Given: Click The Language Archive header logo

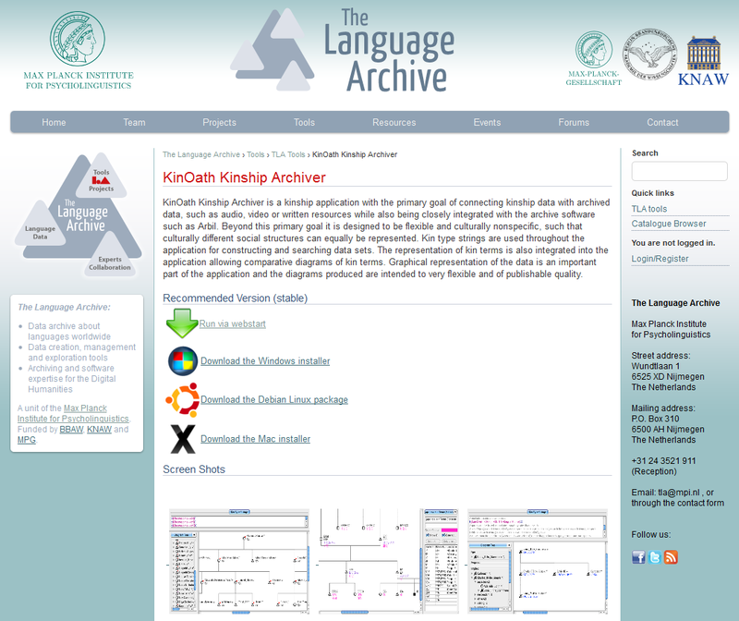Looking at the screenshot, I should (x=343, y=50).
